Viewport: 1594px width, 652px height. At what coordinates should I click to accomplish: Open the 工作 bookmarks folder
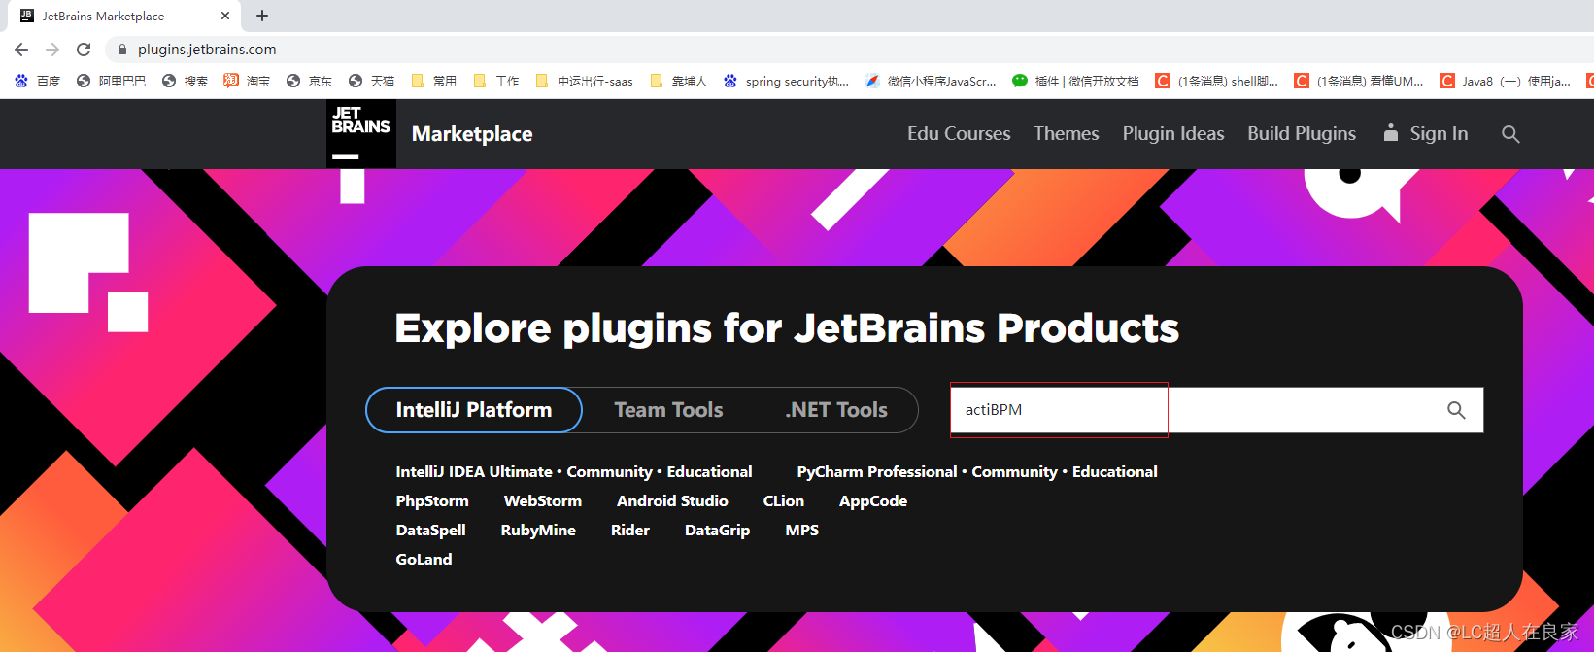(495, 82)
